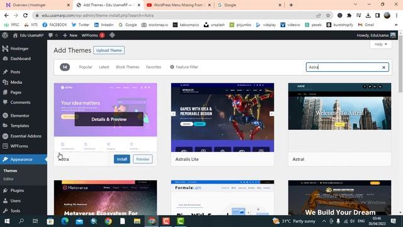Viewport: 403px width, 227px height.
Task: Launch Microsoft Edge from the taskbar
Action: click(x=65, y=221)
